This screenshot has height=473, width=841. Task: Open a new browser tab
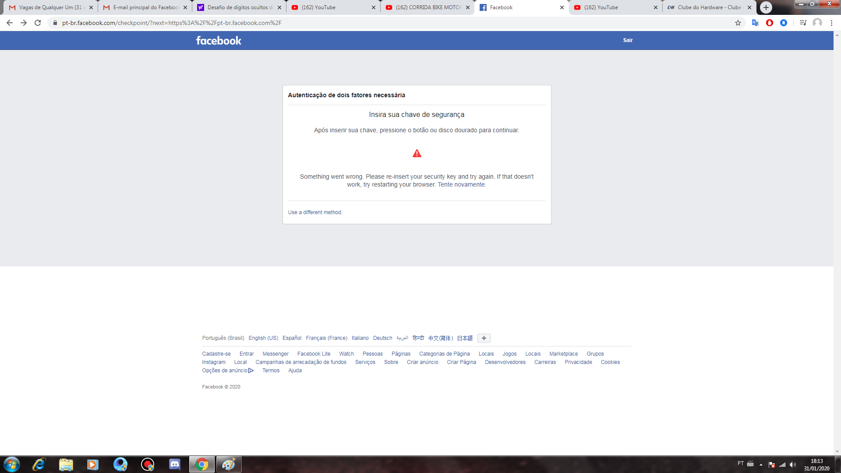[766, 7]
